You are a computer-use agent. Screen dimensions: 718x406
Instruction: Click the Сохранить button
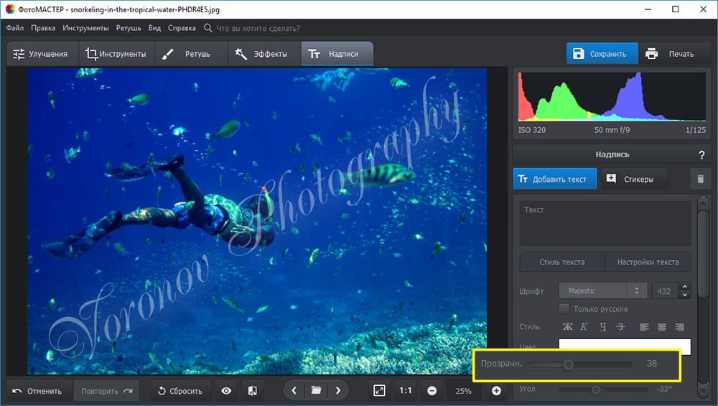click(x=601, y=54)
